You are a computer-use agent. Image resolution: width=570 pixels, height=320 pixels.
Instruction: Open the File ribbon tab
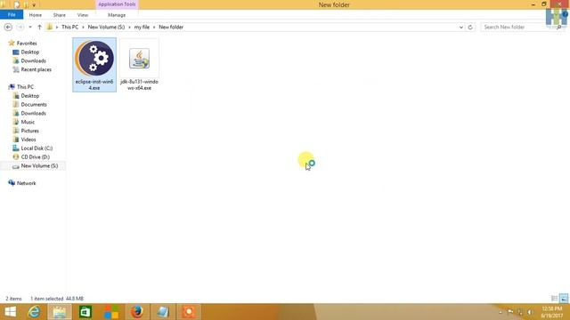(12, 15)
